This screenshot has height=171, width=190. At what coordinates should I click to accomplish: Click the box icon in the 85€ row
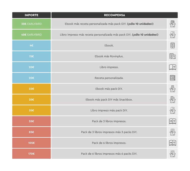click(172, 132)
